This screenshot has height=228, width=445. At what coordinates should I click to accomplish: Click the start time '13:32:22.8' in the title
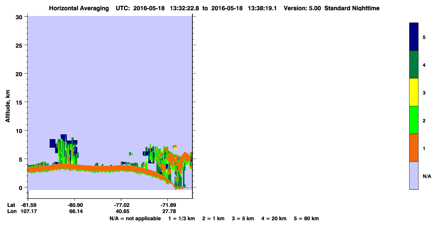tap(185, 8)
